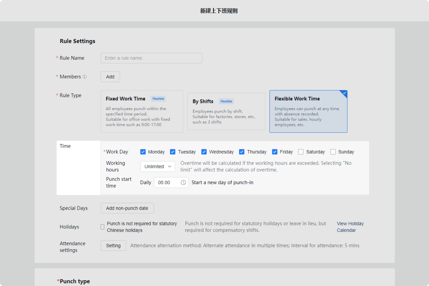Select the Fixed Work Time rule type

point(142,112)
